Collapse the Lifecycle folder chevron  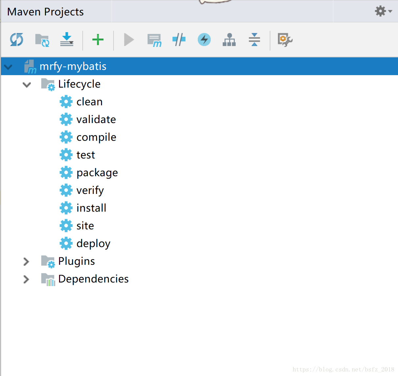pyautogui.click(x=27, y=85)
